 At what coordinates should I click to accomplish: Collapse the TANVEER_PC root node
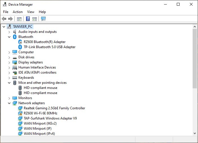click(x=4, y=27)
